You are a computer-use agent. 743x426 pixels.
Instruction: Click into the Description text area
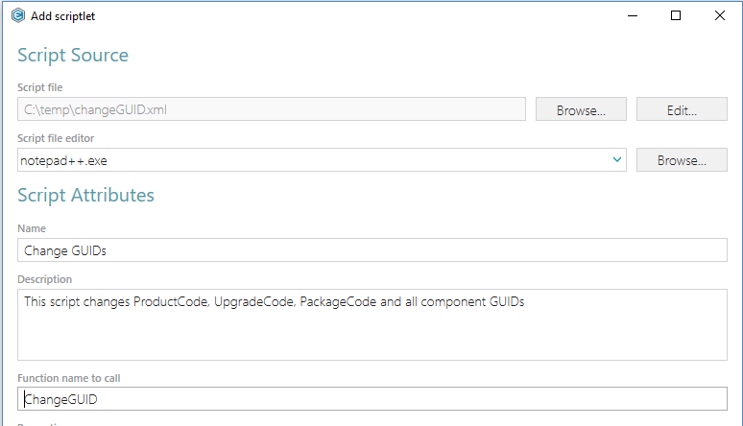pos(371,324)
